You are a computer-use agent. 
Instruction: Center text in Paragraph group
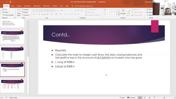[x=69, y=14]
